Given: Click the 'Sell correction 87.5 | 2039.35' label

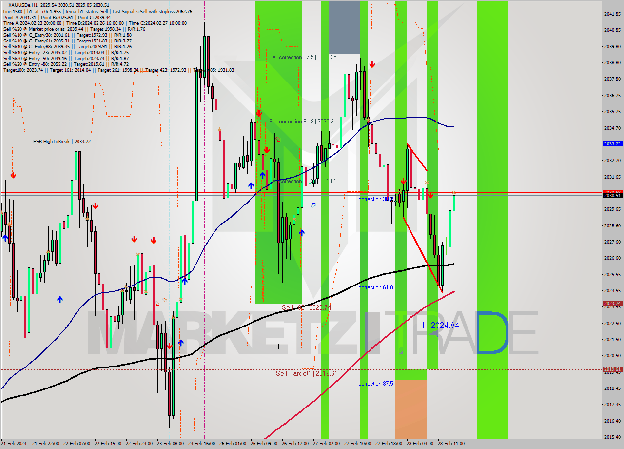Looking at the screenshot, I should coord(303,57).
